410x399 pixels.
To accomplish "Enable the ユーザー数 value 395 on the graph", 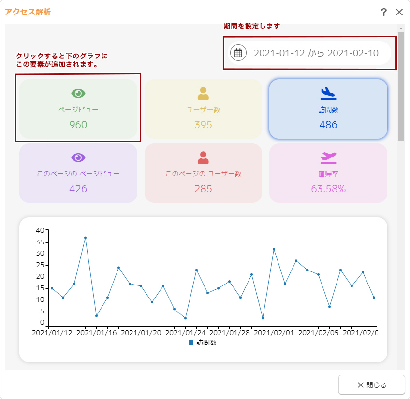I will coord(203,125).
